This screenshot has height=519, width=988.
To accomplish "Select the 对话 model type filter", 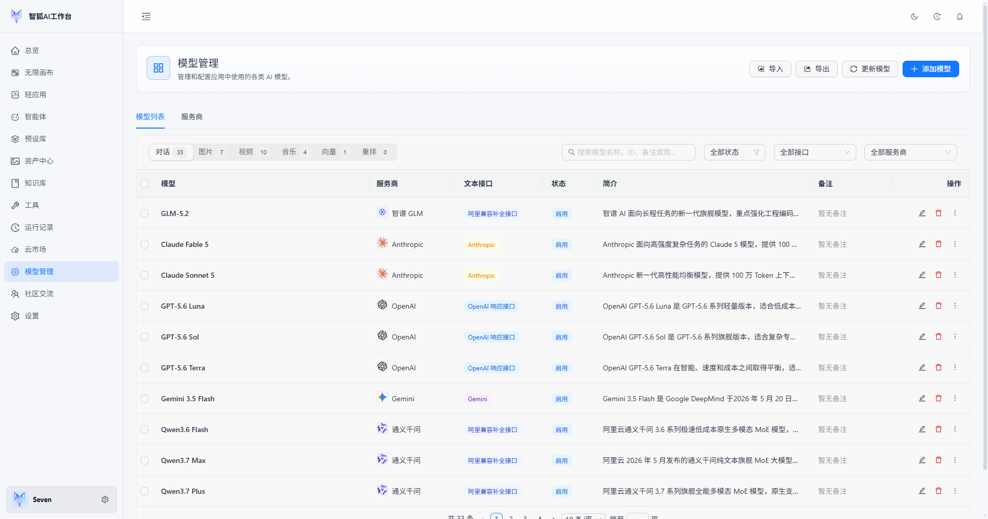I will [x=171, y=152].
